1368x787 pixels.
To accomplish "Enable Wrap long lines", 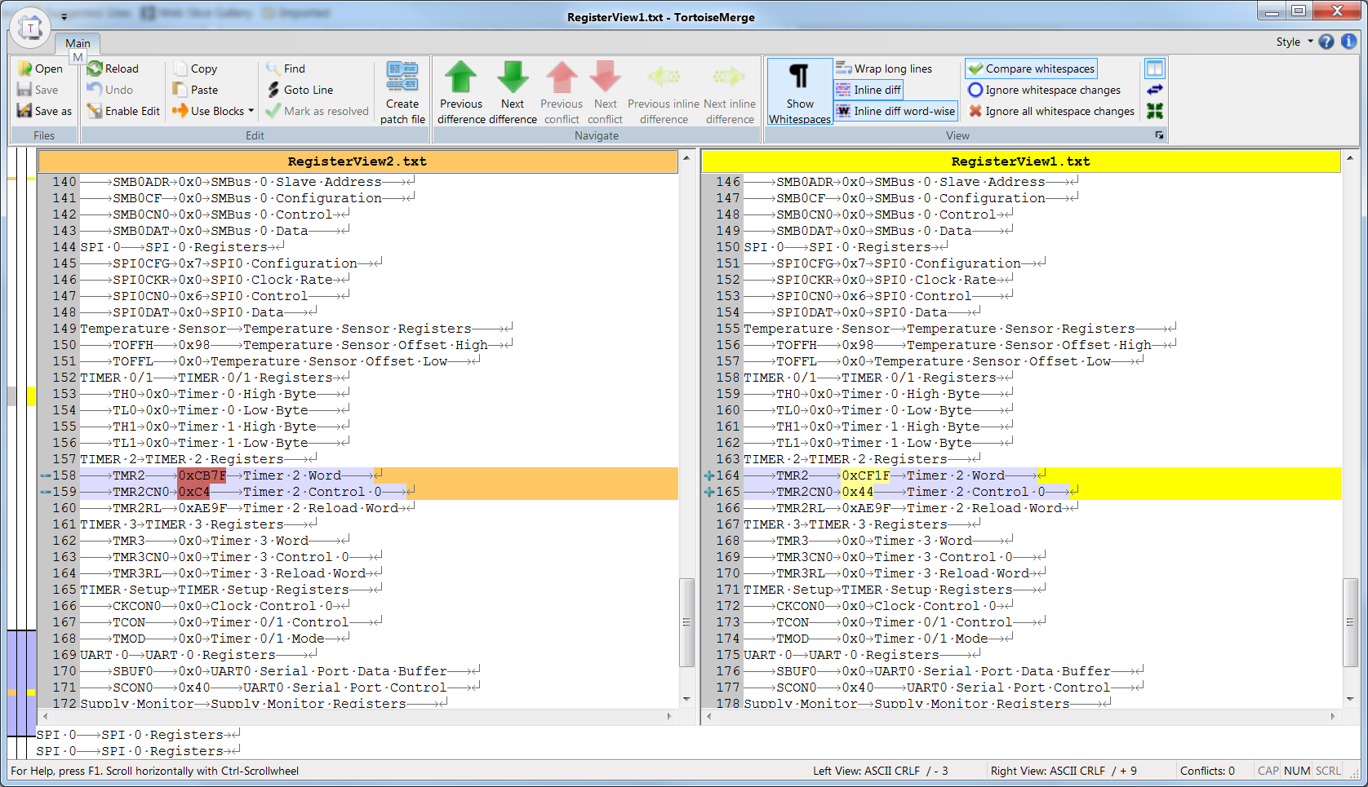I will (x=884, y=69).
